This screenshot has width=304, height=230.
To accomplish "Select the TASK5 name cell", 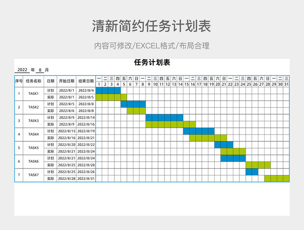I will click(34, 148).
